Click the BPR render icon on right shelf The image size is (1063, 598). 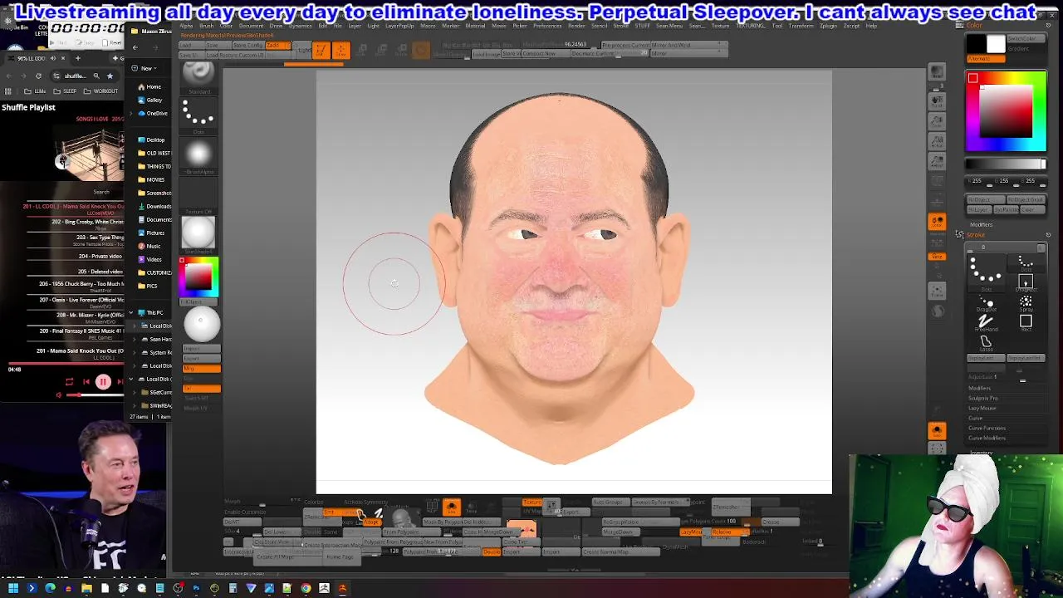tap(937, 73)
